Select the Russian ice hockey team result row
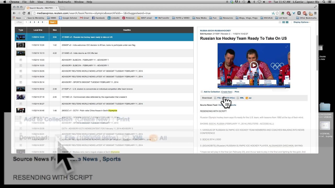Image resolution: width=335 pixels, height=188 pixels. 104,37
